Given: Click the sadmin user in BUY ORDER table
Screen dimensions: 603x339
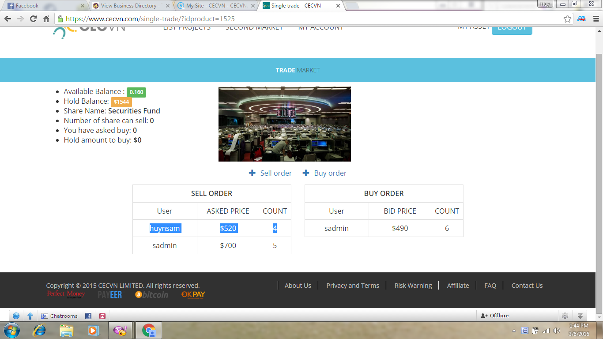Looking at the screenshot, I should coord(336,228).
